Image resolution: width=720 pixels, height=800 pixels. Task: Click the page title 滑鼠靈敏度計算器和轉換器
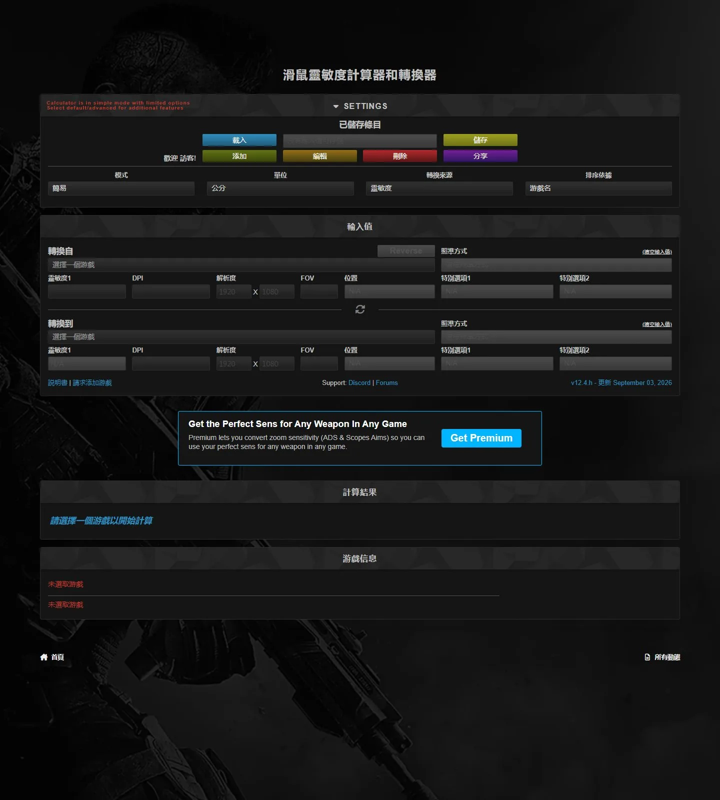360,75
